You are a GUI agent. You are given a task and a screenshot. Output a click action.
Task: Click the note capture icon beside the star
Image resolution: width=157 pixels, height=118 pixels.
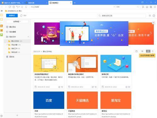[26, 7]
